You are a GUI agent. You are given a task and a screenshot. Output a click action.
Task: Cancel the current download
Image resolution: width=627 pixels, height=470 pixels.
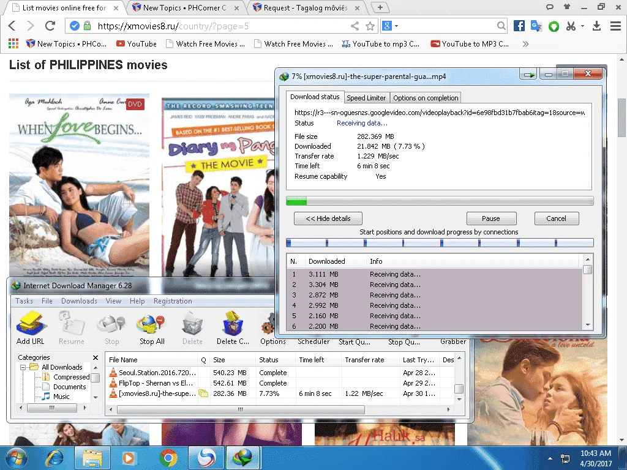[556, 218]
